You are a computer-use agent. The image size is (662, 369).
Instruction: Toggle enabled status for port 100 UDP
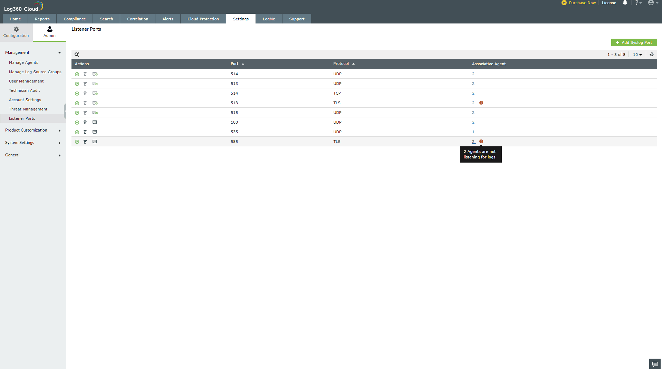(77, 123)
